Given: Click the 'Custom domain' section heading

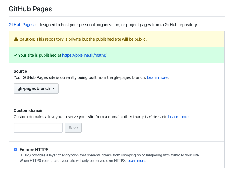Looking at the screenshot, I should click(x=29, y=110).
